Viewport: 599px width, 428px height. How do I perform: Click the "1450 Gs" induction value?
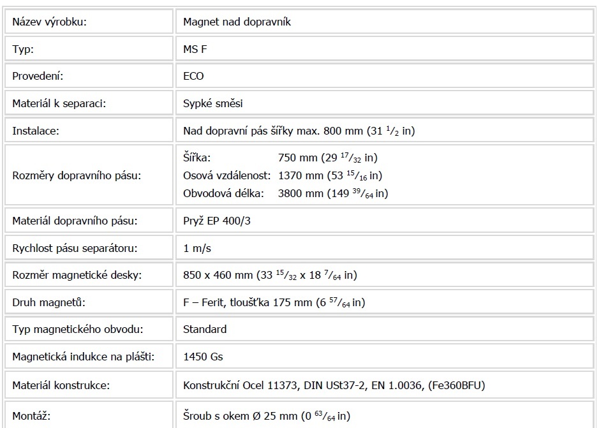203,357
